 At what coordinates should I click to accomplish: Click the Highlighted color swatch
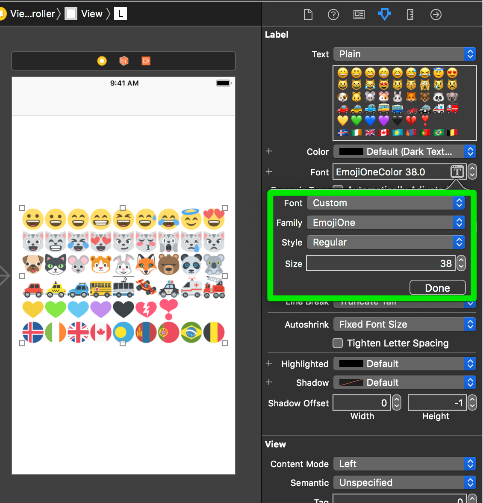[x=351, y=364]
